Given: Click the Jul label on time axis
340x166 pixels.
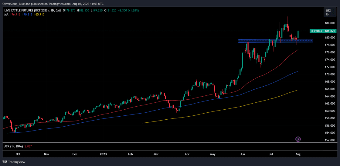Looking at the screenshot, I should 271,154.
